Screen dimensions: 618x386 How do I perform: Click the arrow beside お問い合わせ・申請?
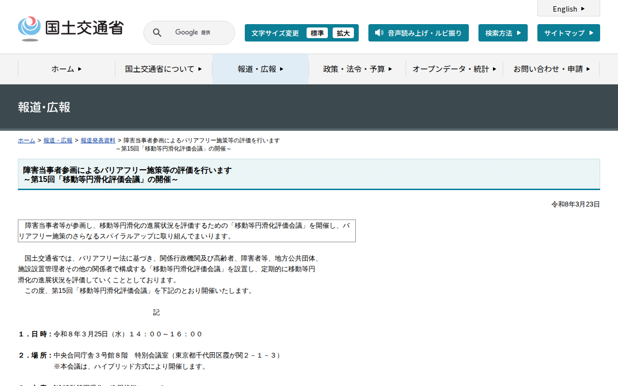coord(588,69)
